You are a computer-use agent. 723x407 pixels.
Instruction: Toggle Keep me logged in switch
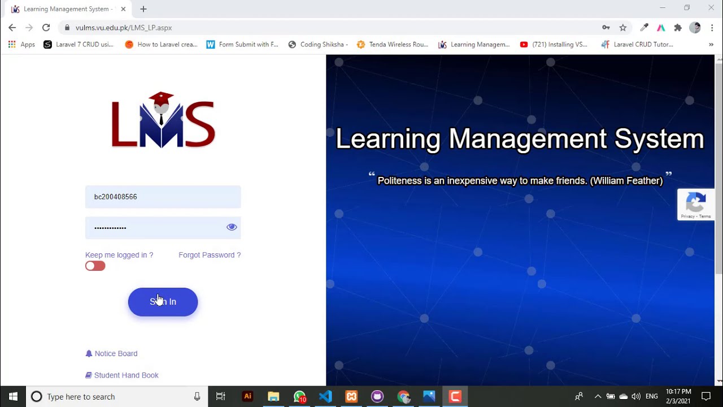(x=95, y=266)
